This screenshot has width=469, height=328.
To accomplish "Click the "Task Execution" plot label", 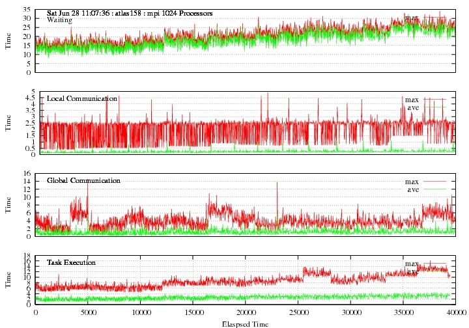I will (x=71, y=262).
